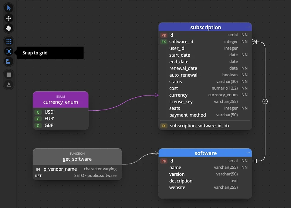Select the text annotation tool
The image size is (291, 208).
[x=9, y=84]
